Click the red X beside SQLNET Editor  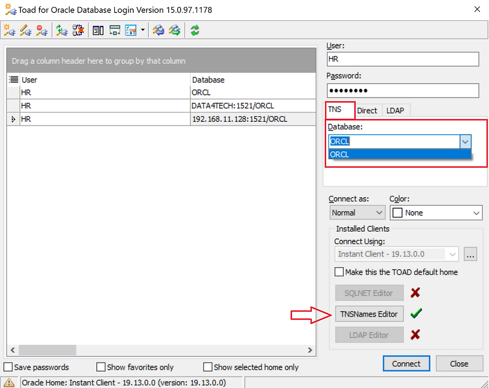point(415,293)
